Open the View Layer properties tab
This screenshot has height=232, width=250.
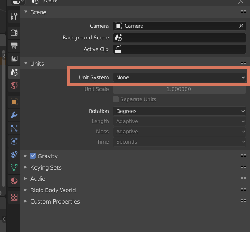click(14, 59)
